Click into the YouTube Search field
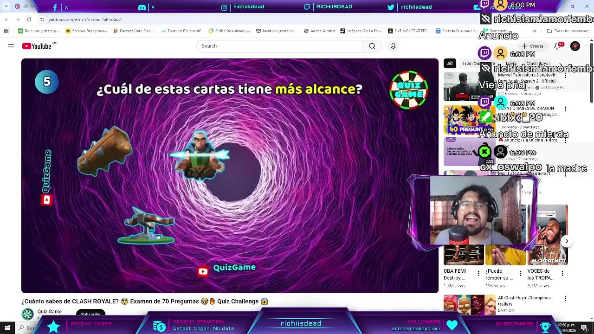 (x=279, y=46)
